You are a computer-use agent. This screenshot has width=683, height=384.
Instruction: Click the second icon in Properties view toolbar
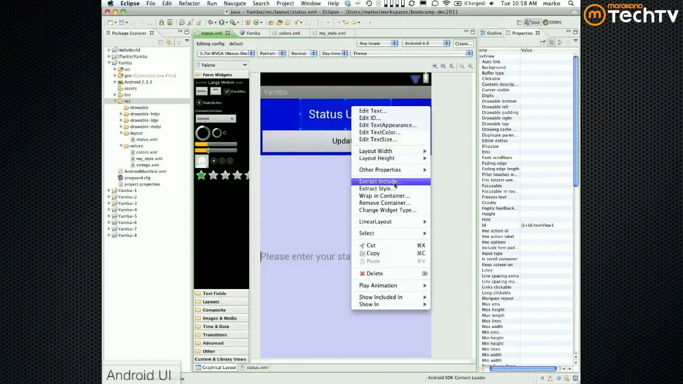coord(552,42)
